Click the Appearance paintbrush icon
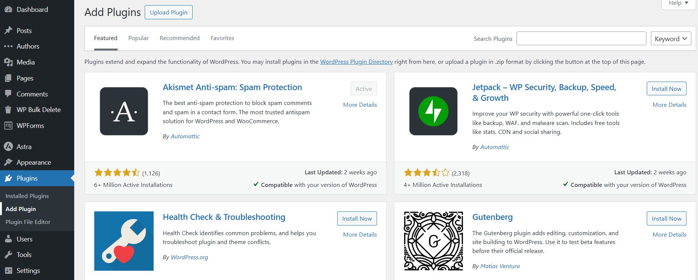This screenshot has height=280, width=698. pyautogui.click(x=8, y=162)
